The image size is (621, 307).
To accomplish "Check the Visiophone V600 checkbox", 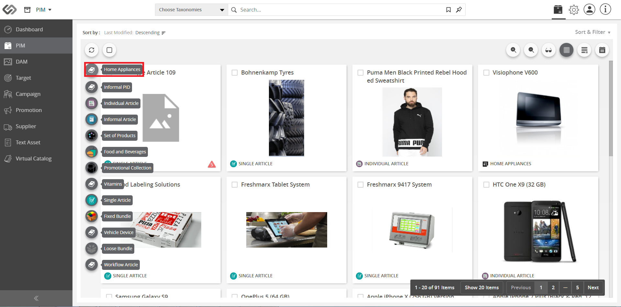I will tap(486, 73).
